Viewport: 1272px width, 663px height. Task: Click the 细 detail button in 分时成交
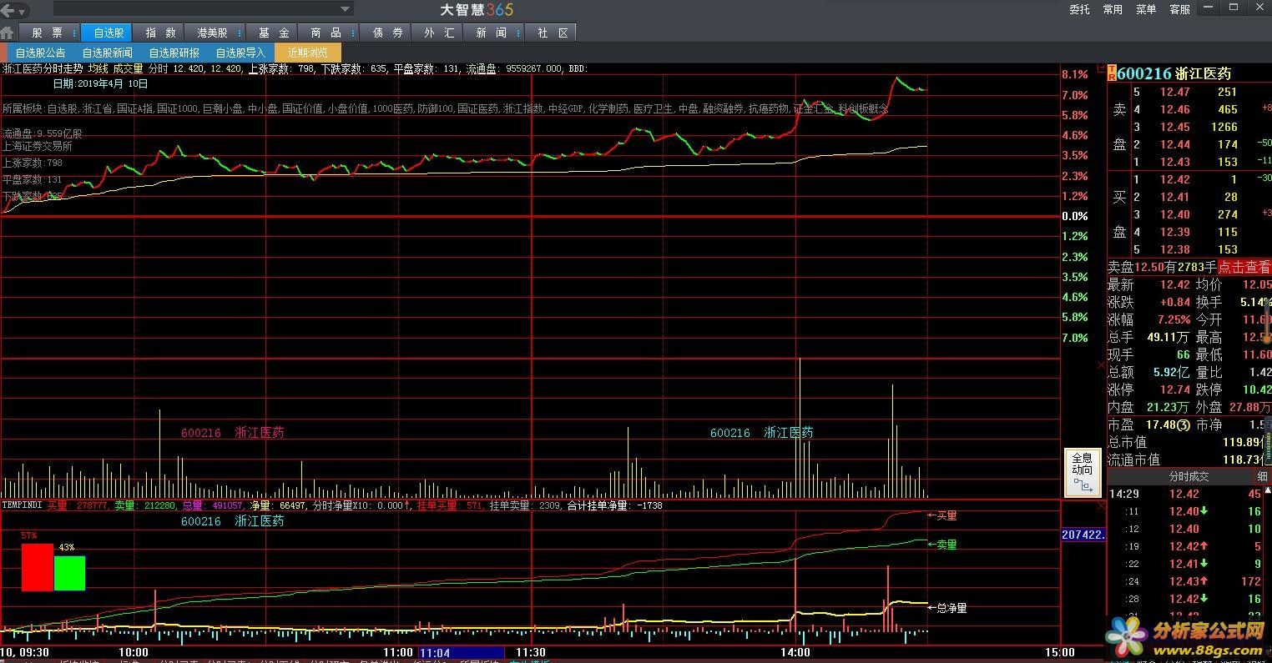point(1261,476)
